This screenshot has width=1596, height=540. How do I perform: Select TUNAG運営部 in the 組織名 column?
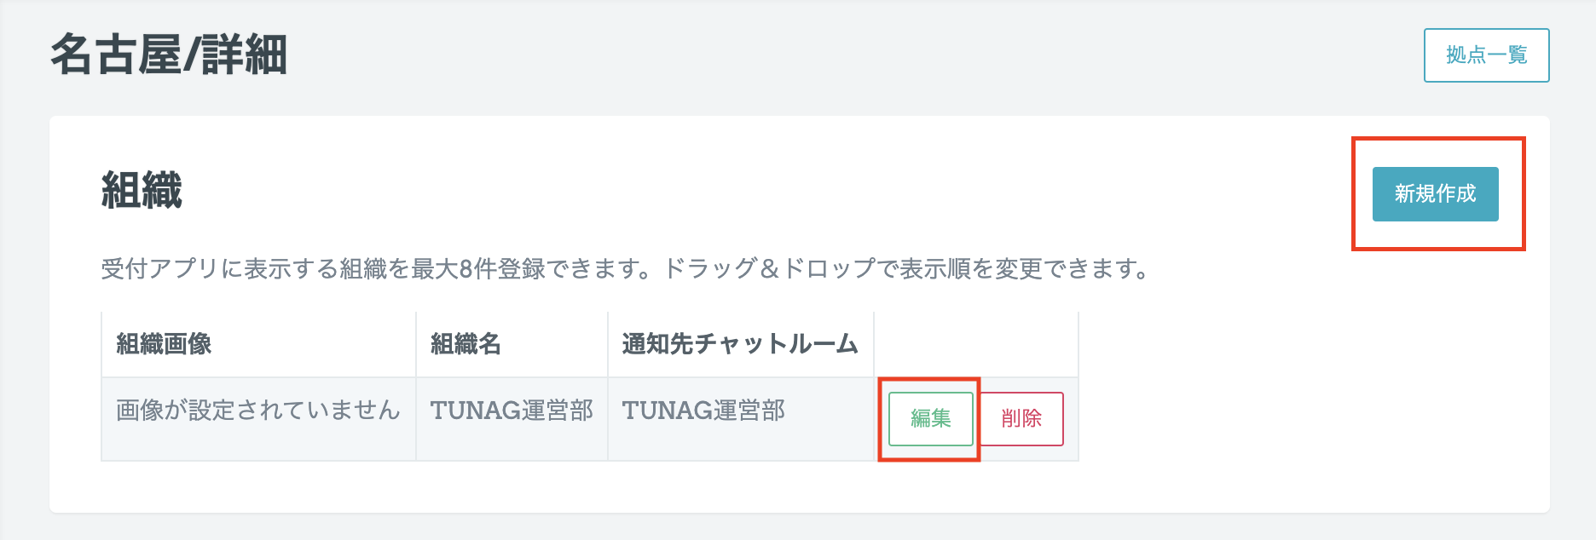tap(512, 411)
